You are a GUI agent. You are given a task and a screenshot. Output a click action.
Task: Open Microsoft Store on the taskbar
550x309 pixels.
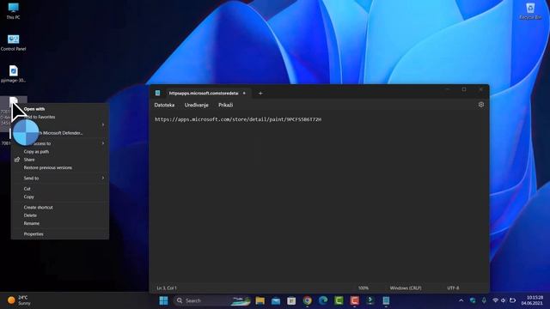(291, 300)
